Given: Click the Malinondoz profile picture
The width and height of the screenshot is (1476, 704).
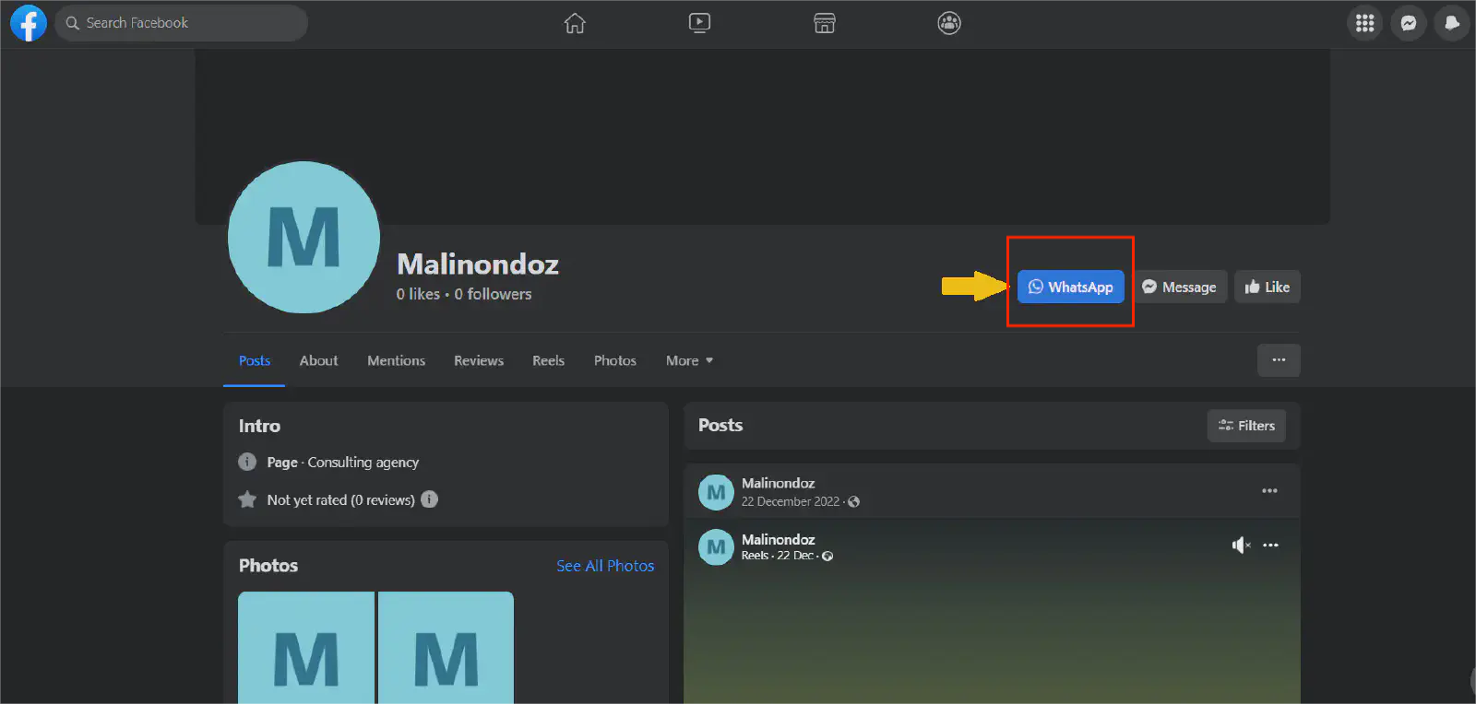Looking at the screenshot, I should (x=304, y=238).
